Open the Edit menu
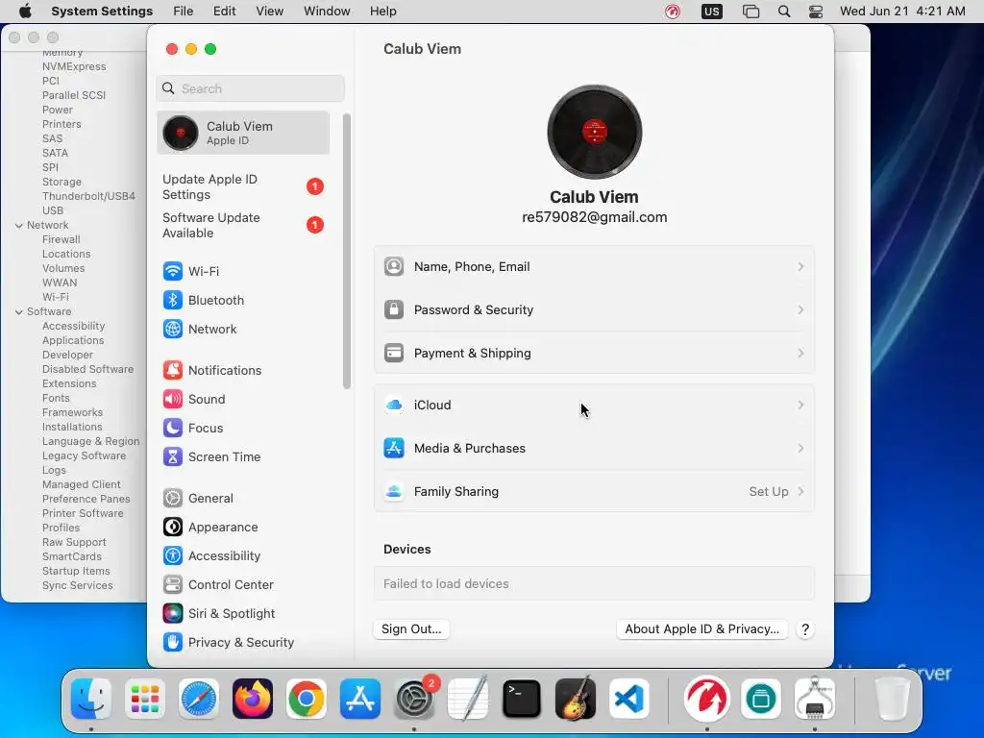The height and width of the screenshot is (738, 984). [x=224, y=12]
